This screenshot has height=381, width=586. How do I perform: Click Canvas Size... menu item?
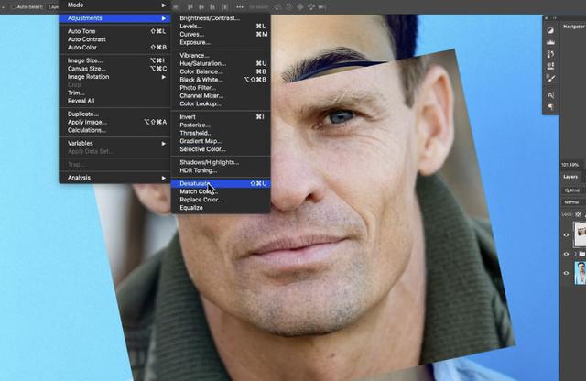point(114,69)
